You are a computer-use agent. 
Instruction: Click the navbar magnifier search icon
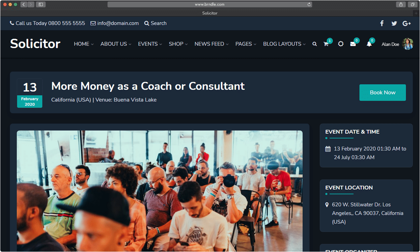pyautogui.click(x=315, y=44)
